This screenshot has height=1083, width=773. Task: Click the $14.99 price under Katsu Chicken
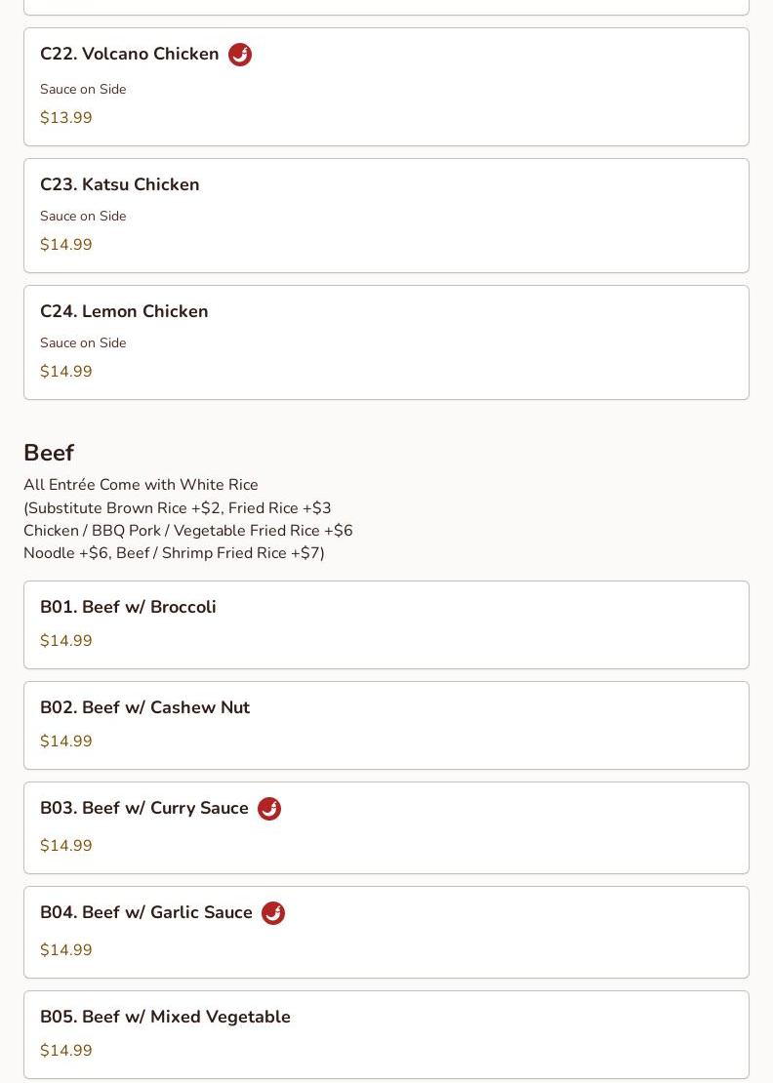pos(66,245)
